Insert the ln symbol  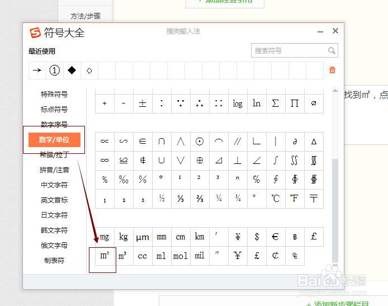point(257,103)
